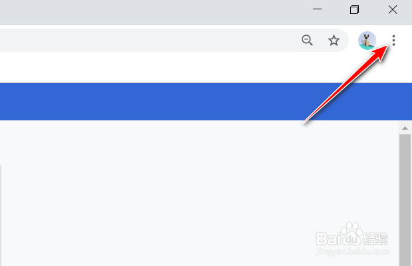This screenshot has width=412, height=266.
Task: Click the zoom magnifier icon in address bar
Action: 307,41
